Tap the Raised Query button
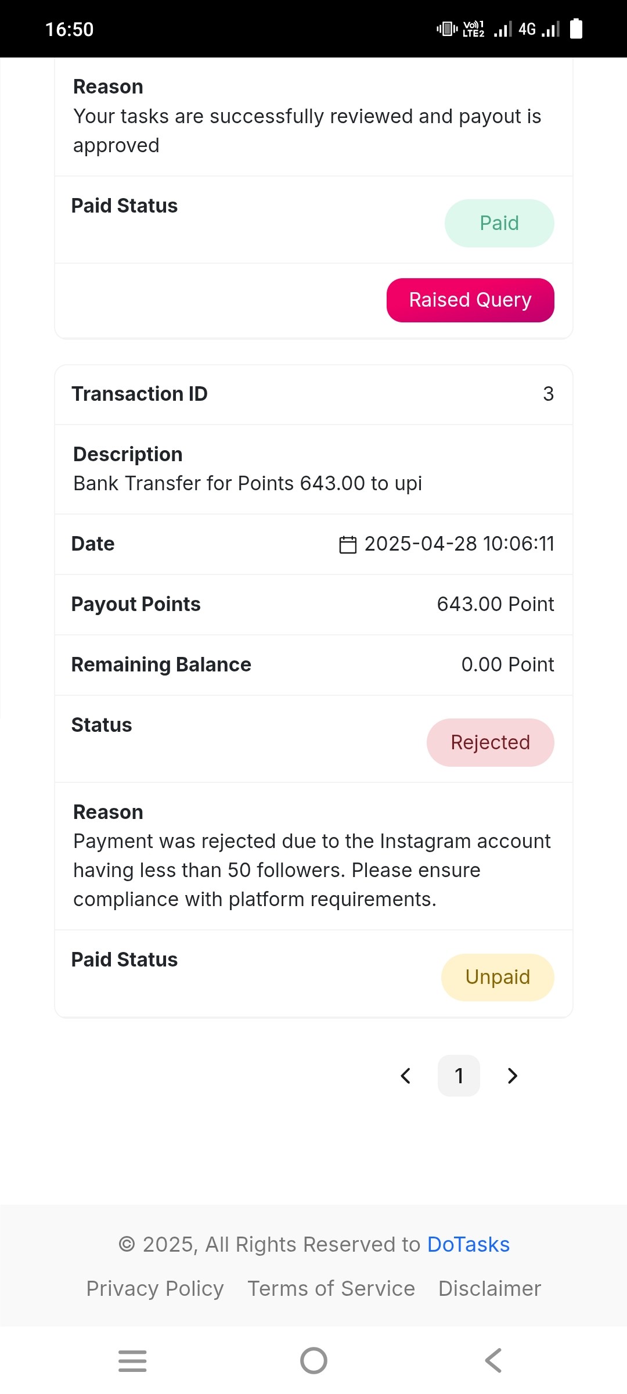Screen dimensions: 627x1394 tap(470, 300)
